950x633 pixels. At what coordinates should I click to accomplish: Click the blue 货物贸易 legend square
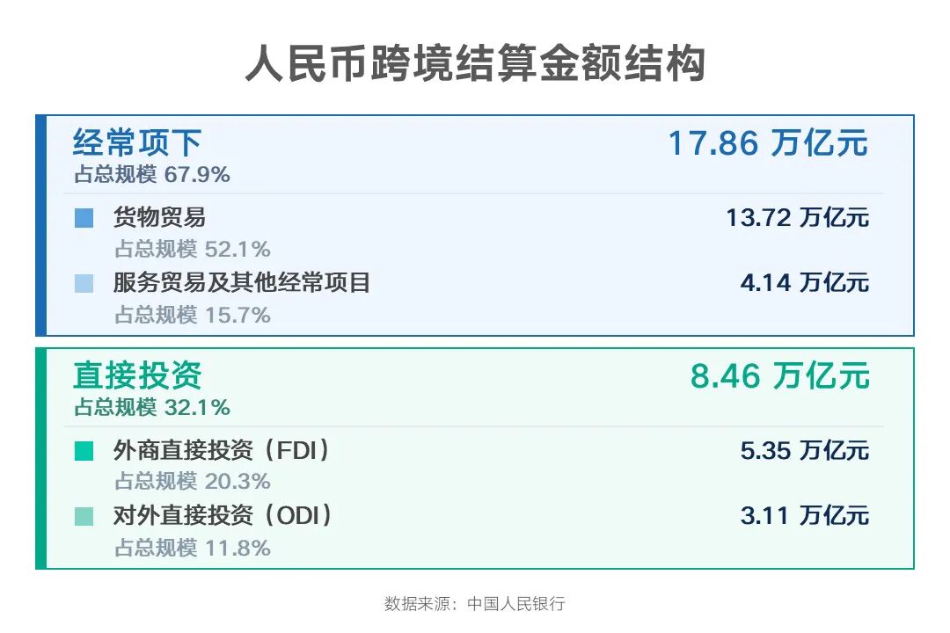pos(84,217)
